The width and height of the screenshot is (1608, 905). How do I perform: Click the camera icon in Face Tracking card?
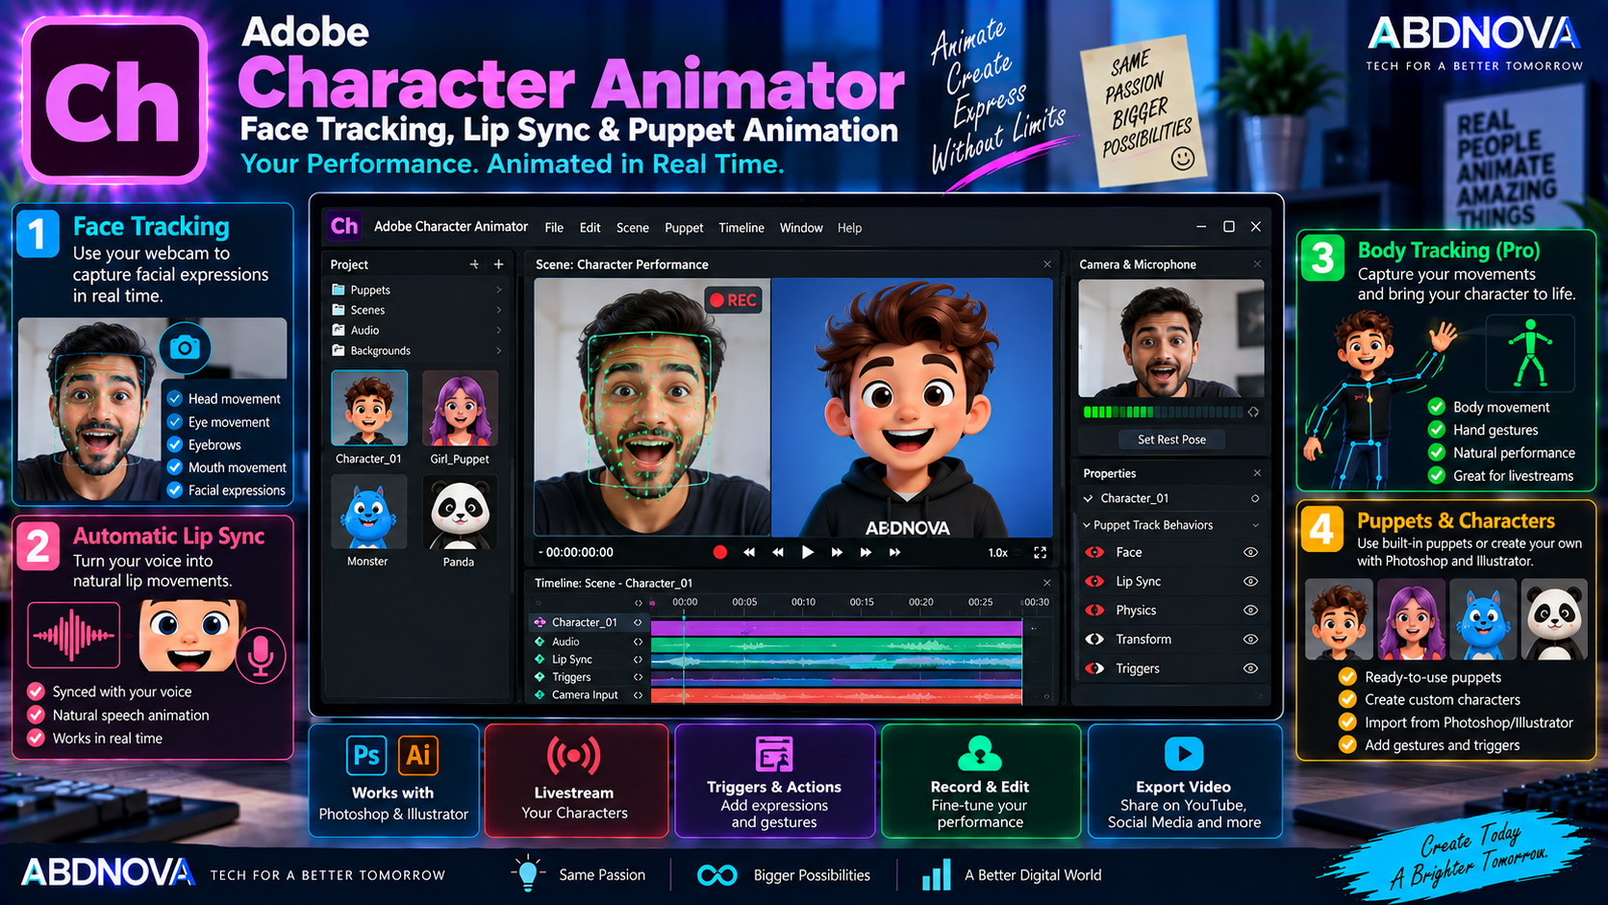click(x=185, y=347)
